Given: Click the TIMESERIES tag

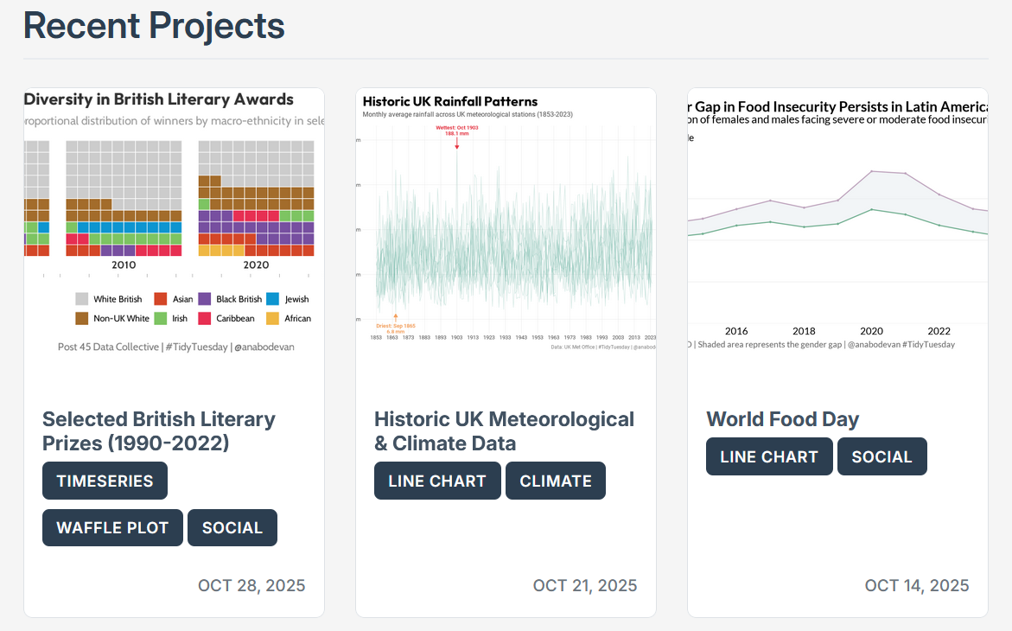Looking at the screenshot, I should (x=105, y=481).
